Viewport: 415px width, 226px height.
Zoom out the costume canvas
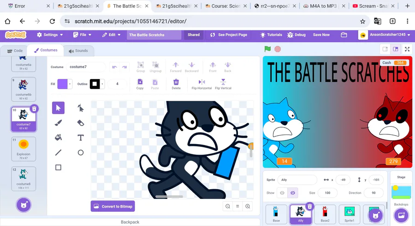click(228, 207)
